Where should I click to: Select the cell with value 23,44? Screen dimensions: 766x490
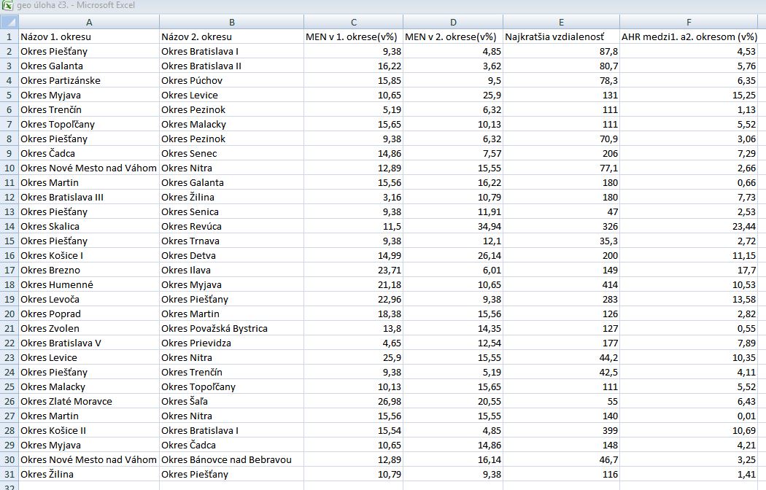(x=689, y=227)
